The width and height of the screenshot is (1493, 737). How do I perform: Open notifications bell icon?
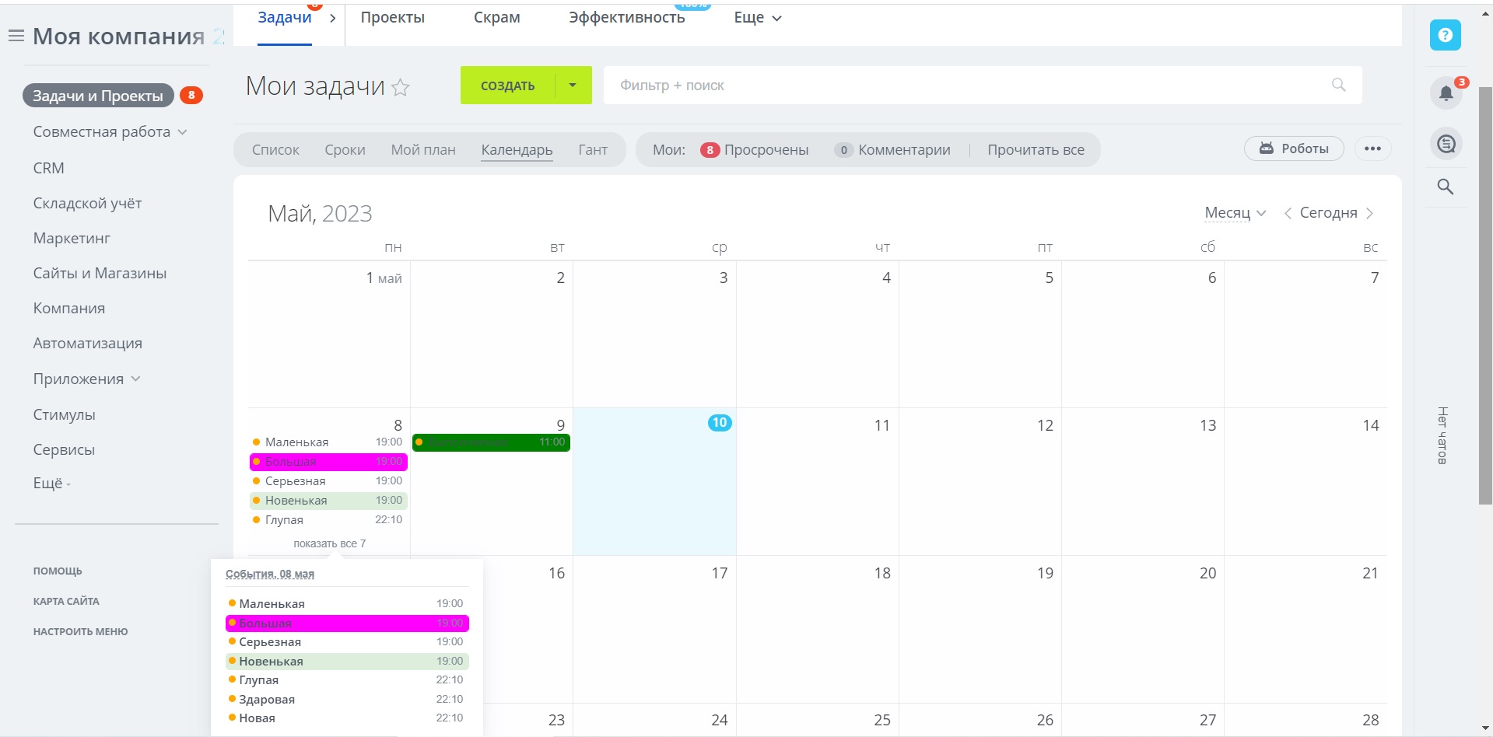tap(1446, 93)
